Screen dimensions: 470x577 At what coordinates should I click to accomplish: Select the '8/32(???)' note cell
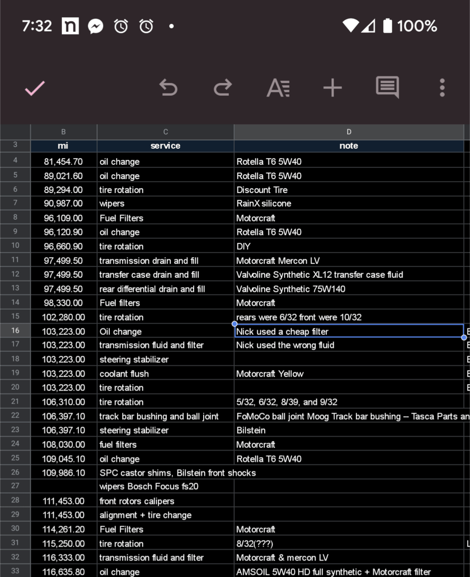[349, 544]
